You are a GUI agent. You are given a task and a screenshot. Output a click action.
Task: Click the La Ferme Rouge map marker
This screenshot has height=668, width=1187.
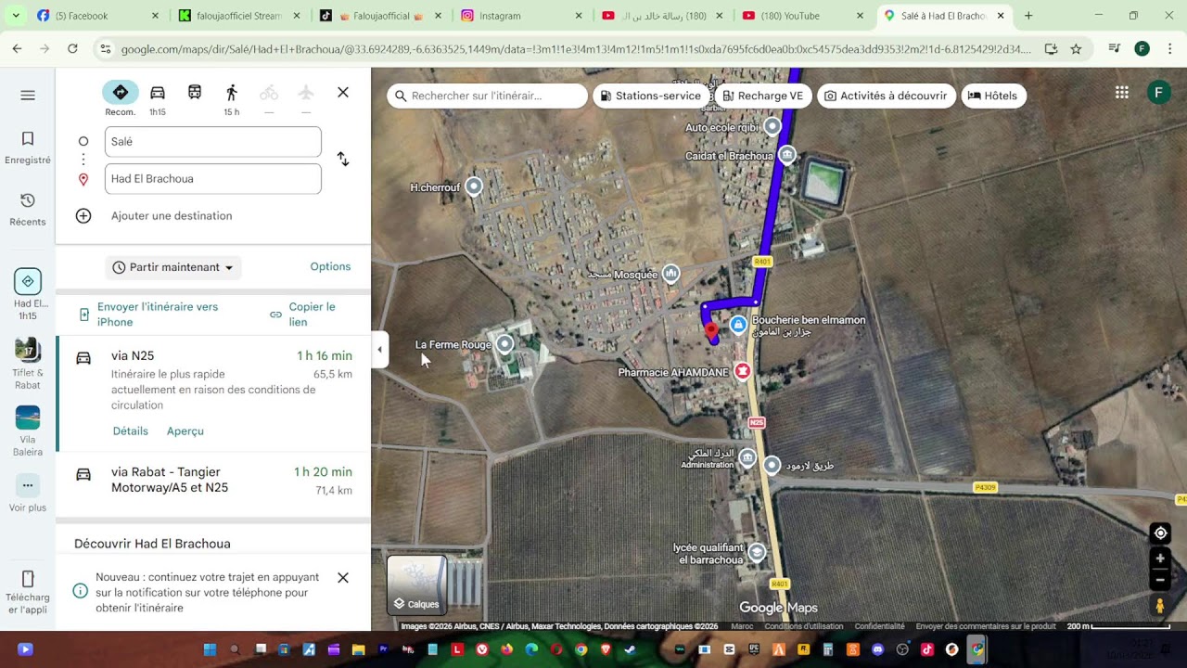(504, 344)
